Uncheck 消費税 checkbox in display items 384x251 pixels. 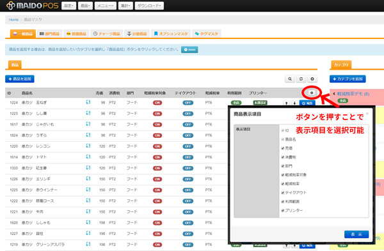tap(283, 157)
